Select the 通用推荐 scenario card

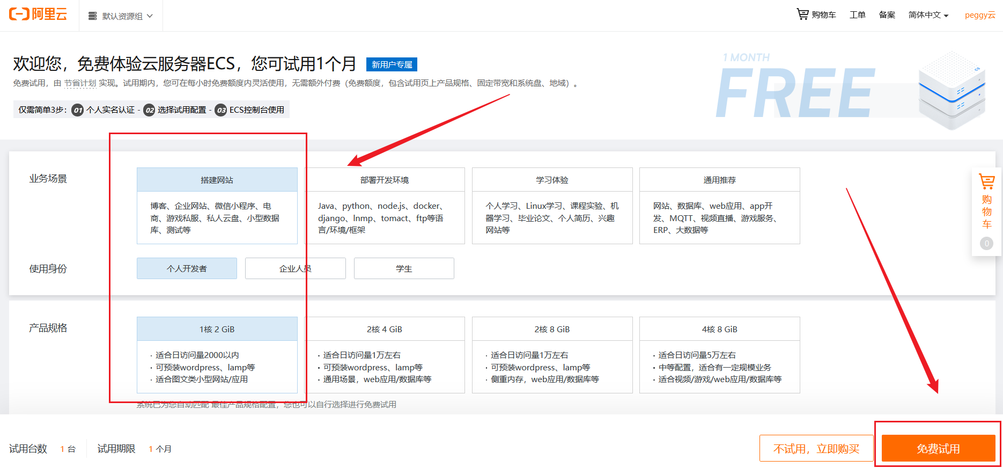[x=720, y=206]
